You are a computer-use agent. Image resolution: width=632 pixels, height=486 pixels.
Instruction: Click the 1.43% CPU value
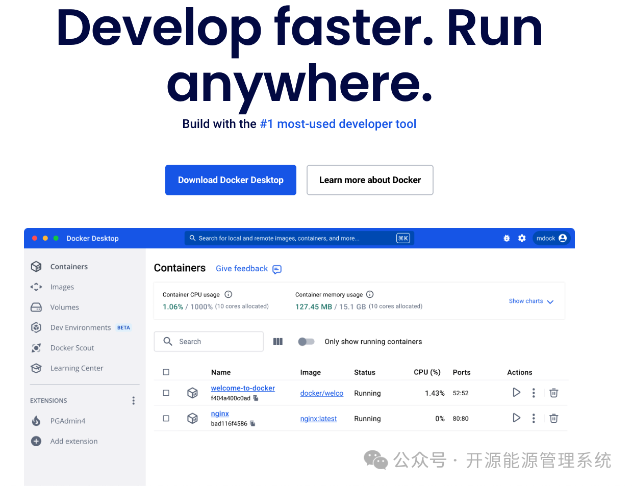coord(435,393)
